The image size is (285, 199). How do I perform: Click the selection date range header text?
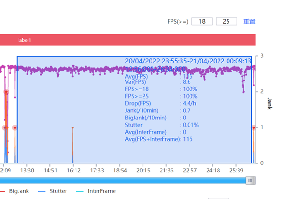click(188, 62)
